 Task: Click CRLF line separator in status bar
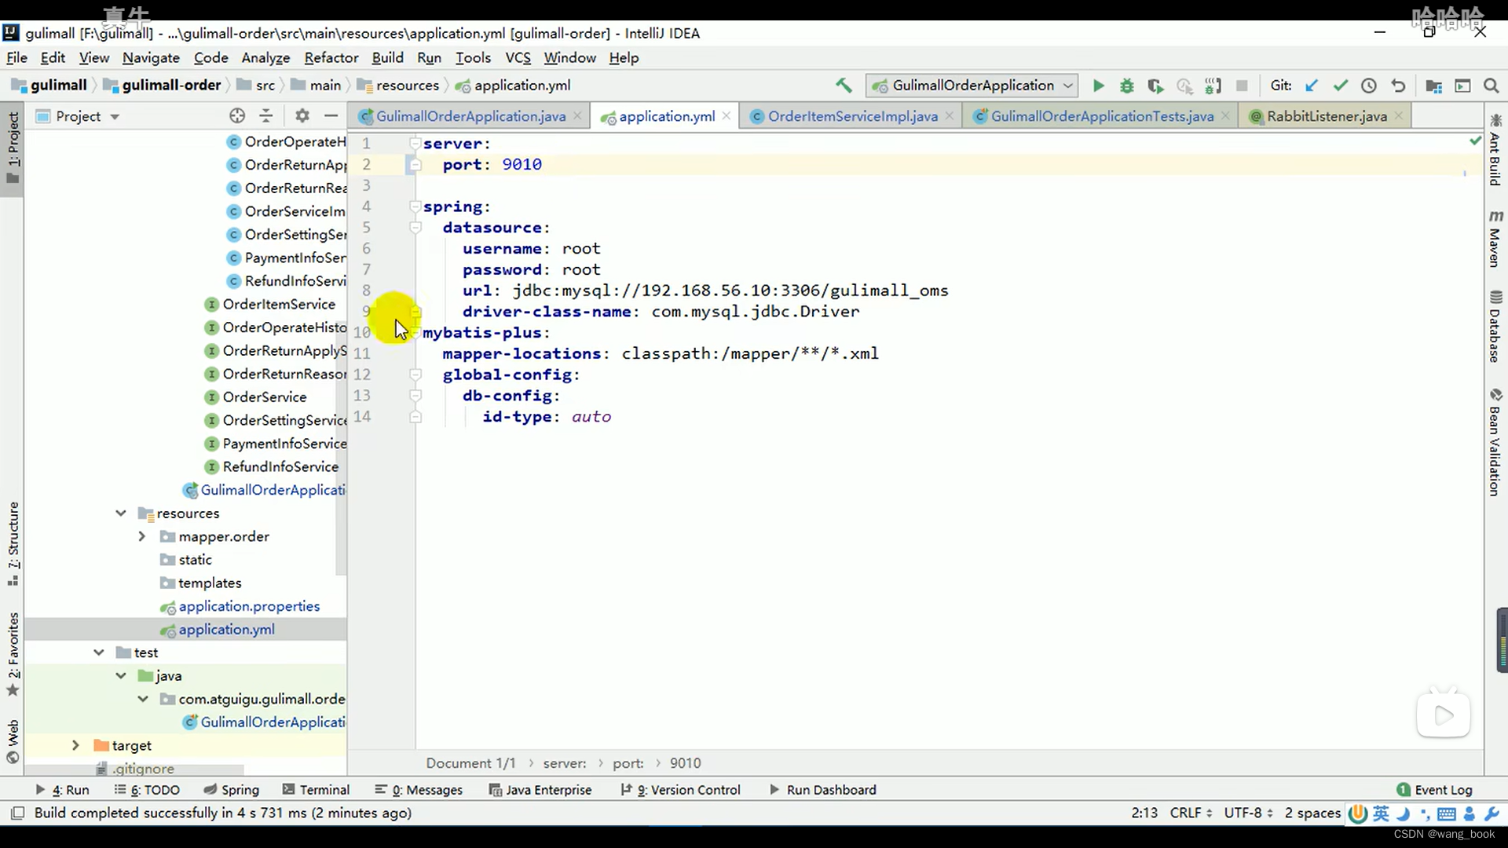pos(1191,813)
